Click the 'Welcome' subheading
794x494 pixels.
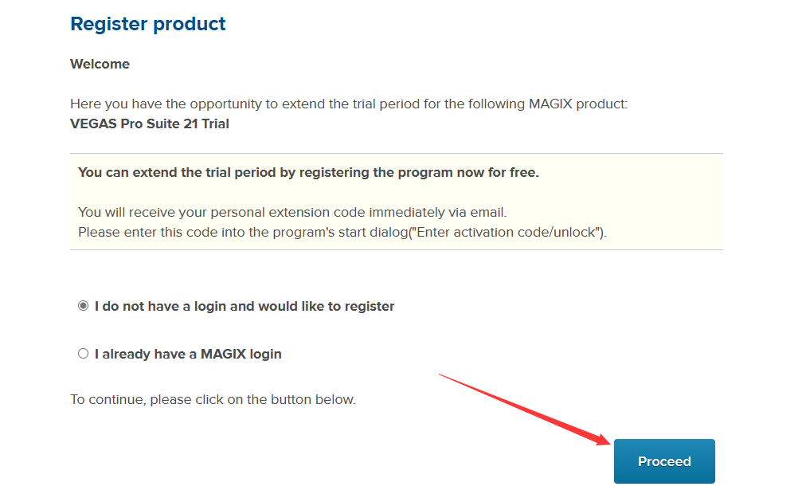[100, 64]
